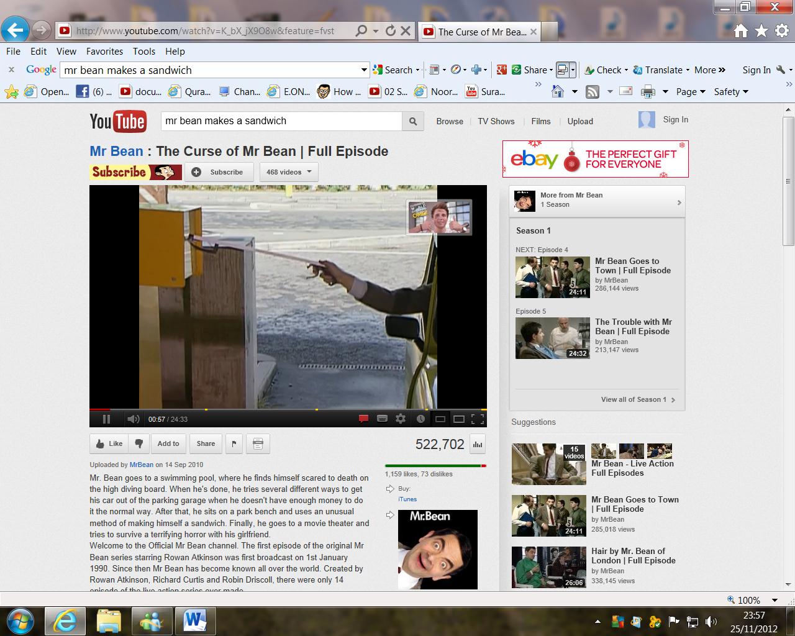
Task: Click the printer icon in command bar
Action: [648, 92]
